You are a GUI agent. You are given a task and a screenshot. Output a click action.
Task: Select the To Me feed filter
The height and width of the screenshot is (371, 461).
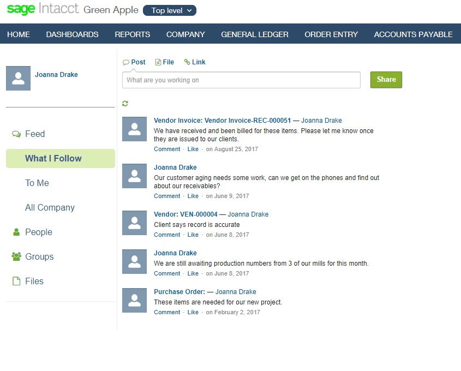click(37, 183)
